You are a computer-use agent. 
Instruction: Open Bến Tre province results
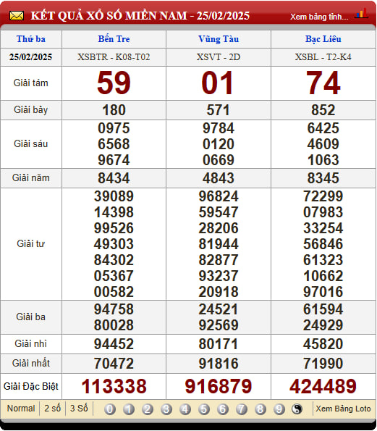click(114, 39)
